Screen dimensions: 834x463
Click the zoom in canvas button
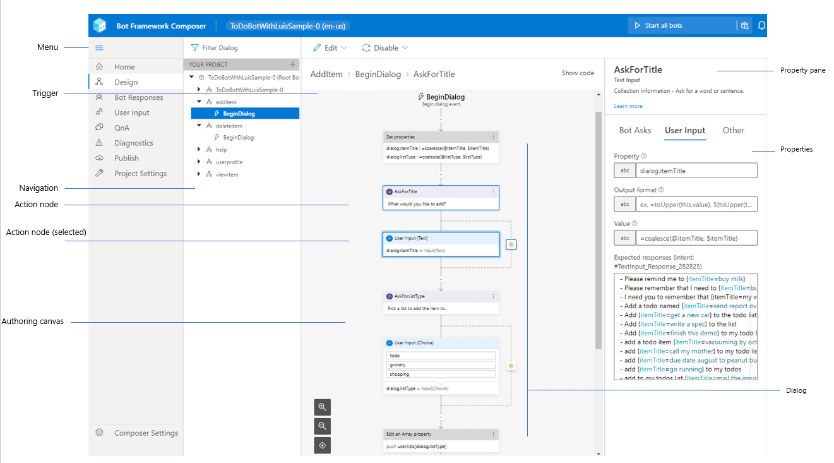(x=322, y=407)
